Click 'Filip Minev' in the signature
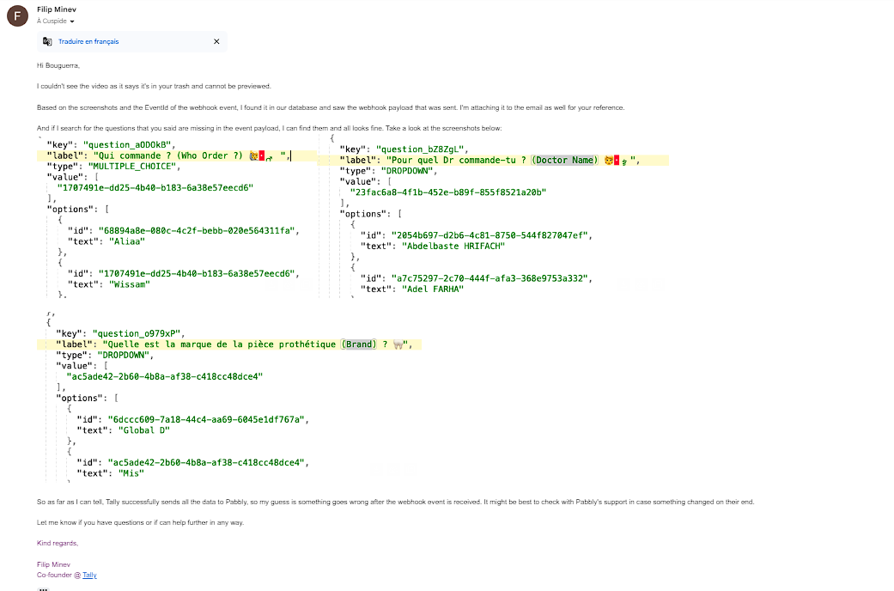The image size is (894, 591). coord(53,564)
